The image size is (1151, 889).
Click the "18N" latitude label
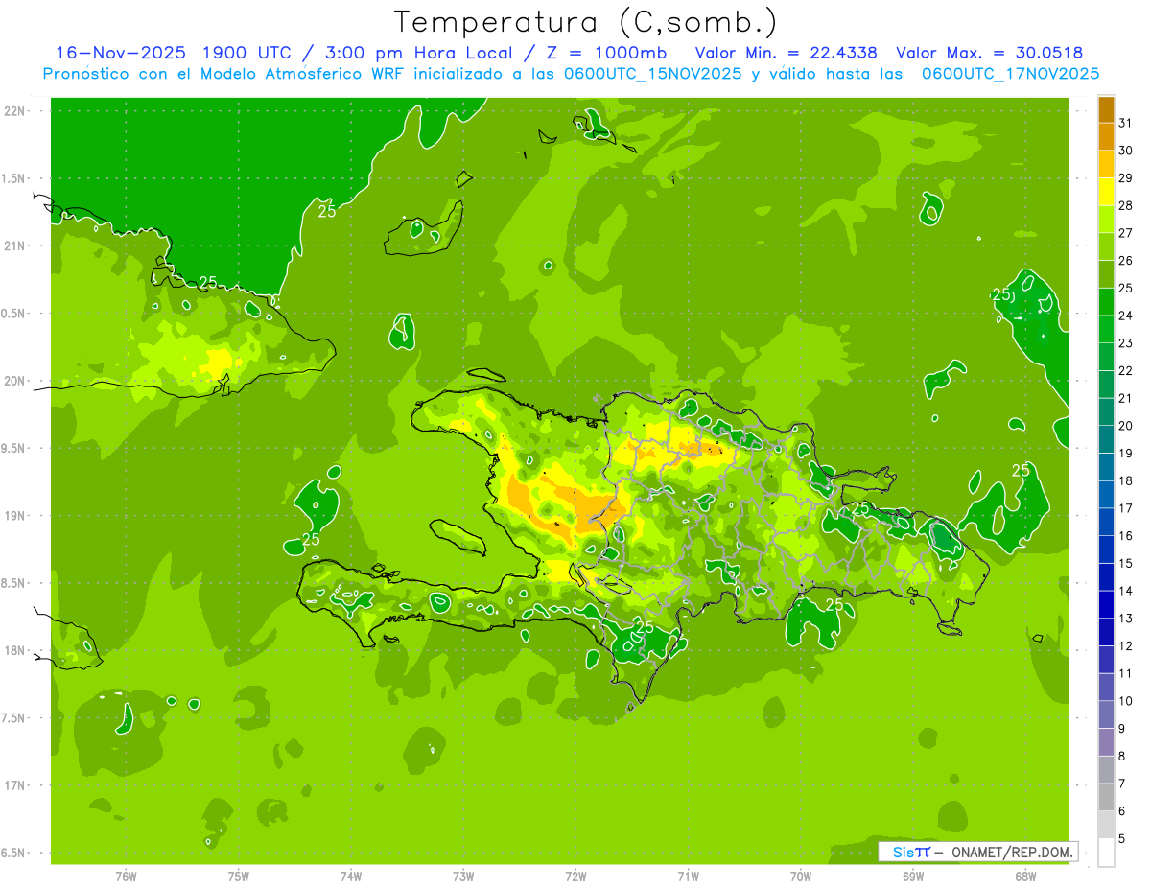point(15,650)
